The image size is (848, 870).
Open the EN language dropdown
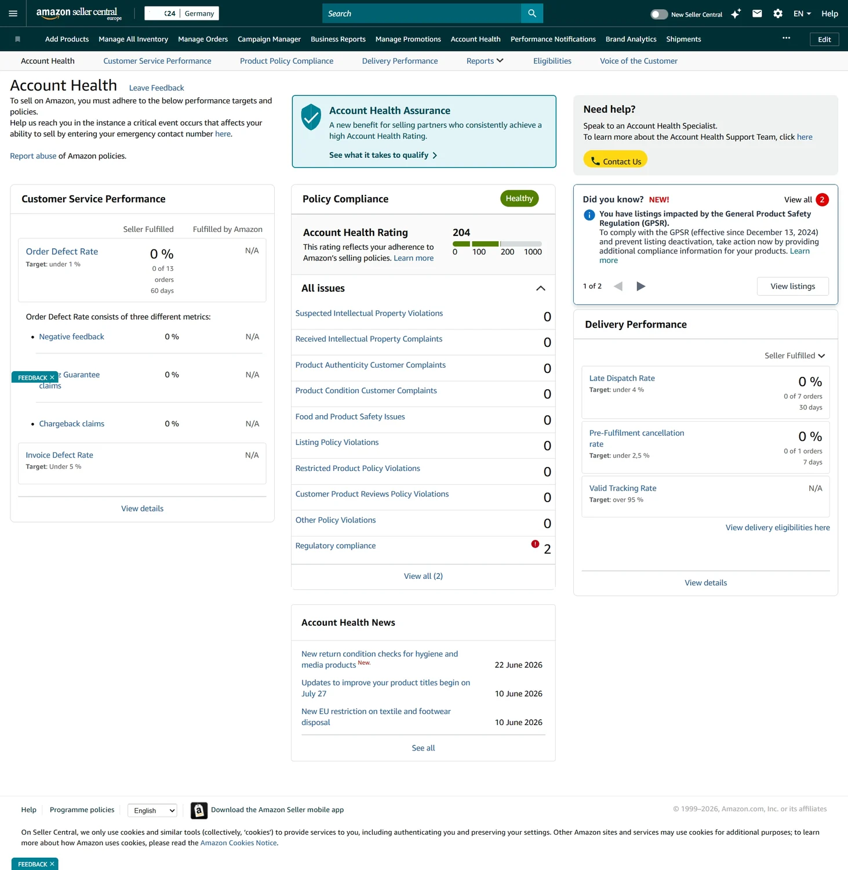tap(802, 13)
